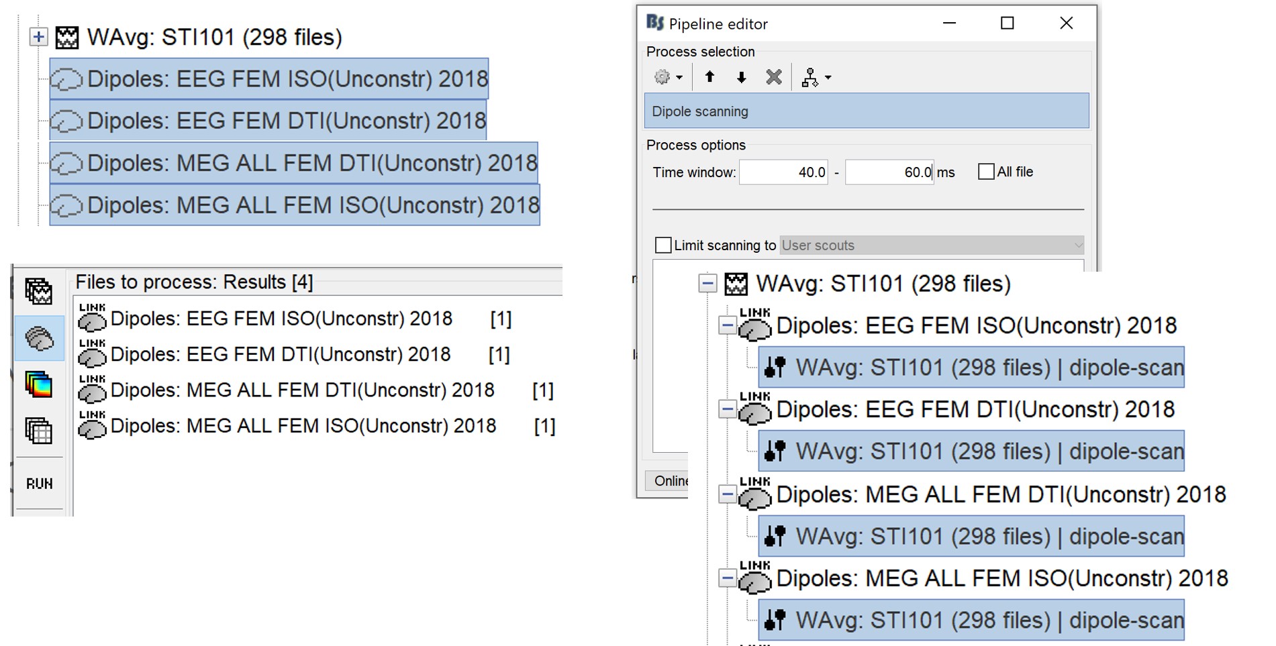Collapse WAvg: STI101 node in results tree

pyautogui.click(x=707, y=284)
